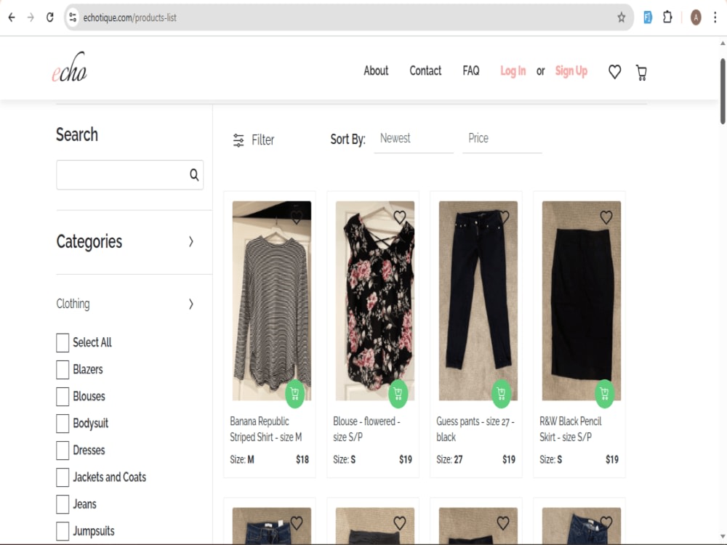The height and width of the screenshot is (545, 727).
Task: Open Guess pants - size 27 - black title
Action: 475,429
